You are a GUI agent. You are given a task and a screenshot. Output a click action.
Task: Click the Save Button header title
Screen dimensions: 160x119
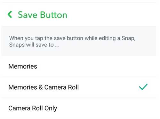(43, 15)
